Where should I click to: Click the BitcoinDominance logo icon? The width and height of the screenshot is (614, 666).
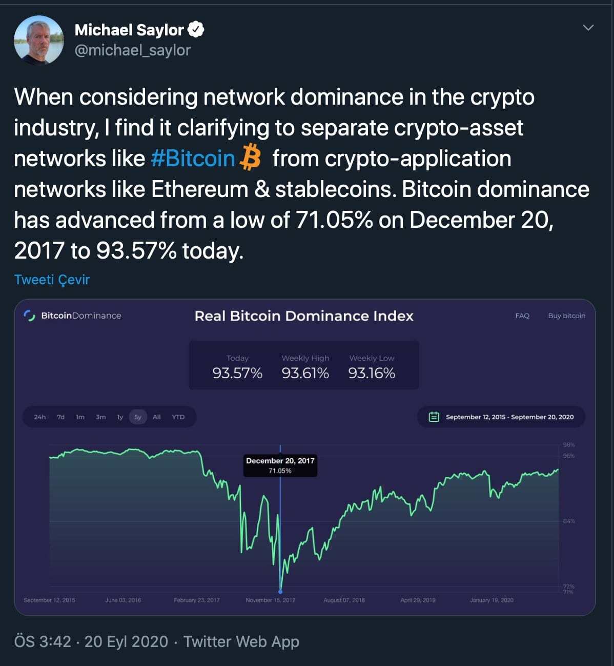point(29,316)
